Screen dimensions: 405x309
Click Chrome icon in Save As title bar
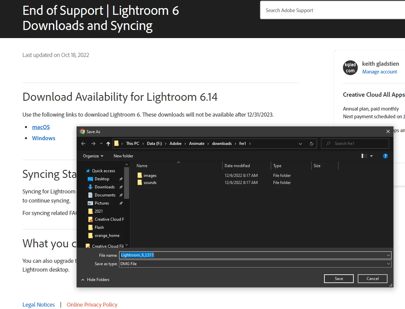(82, 132)
